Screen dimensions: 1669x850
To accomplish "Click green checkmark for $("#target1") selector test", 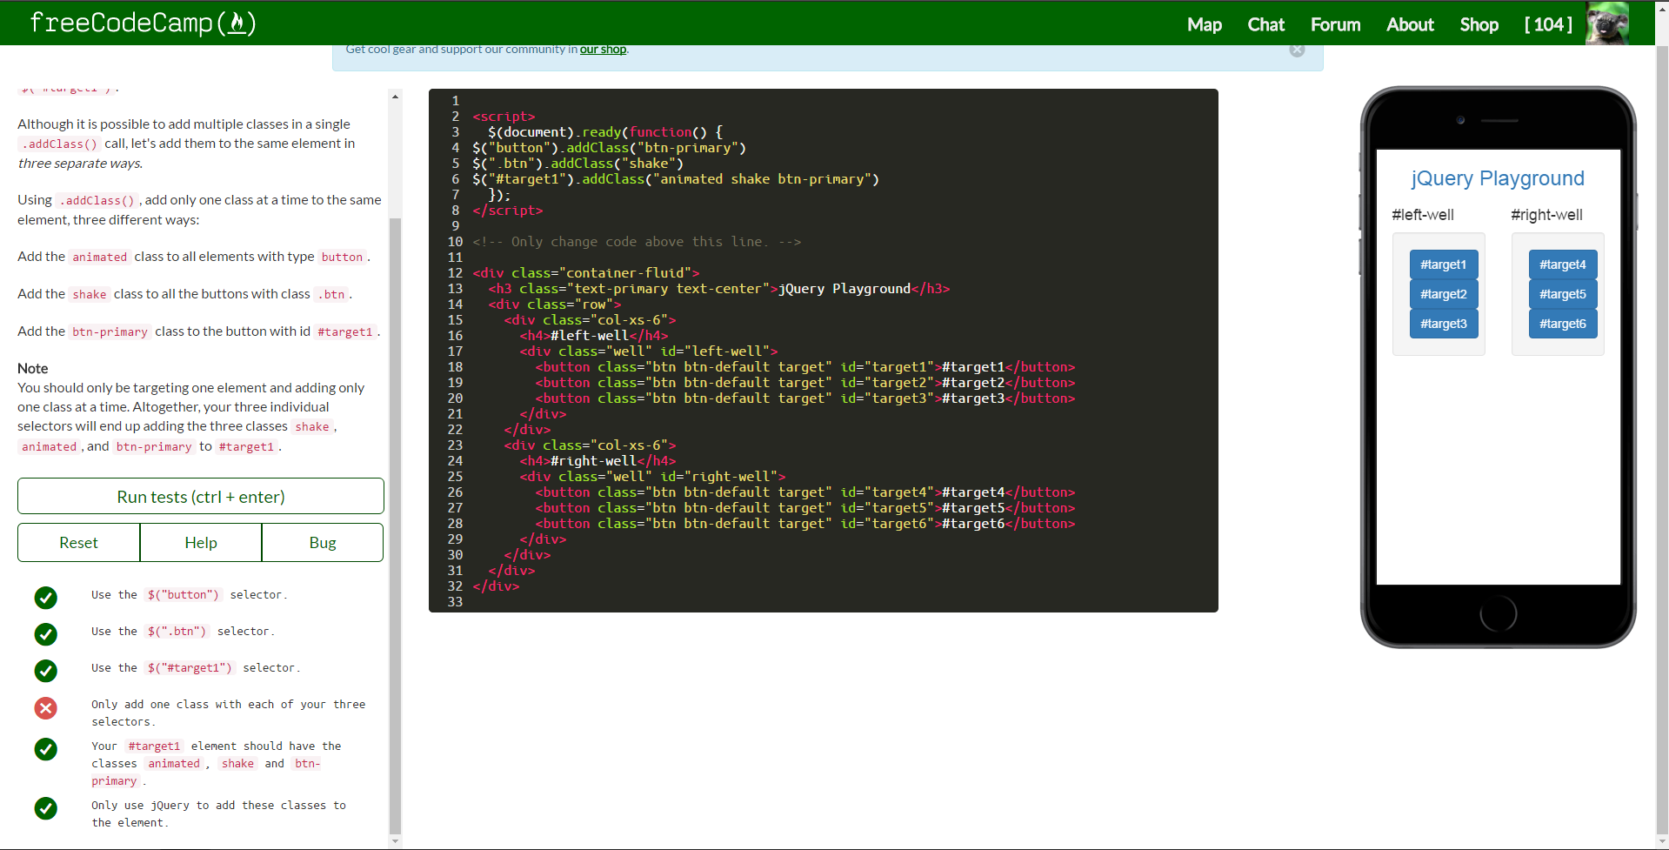I will 46,671.
